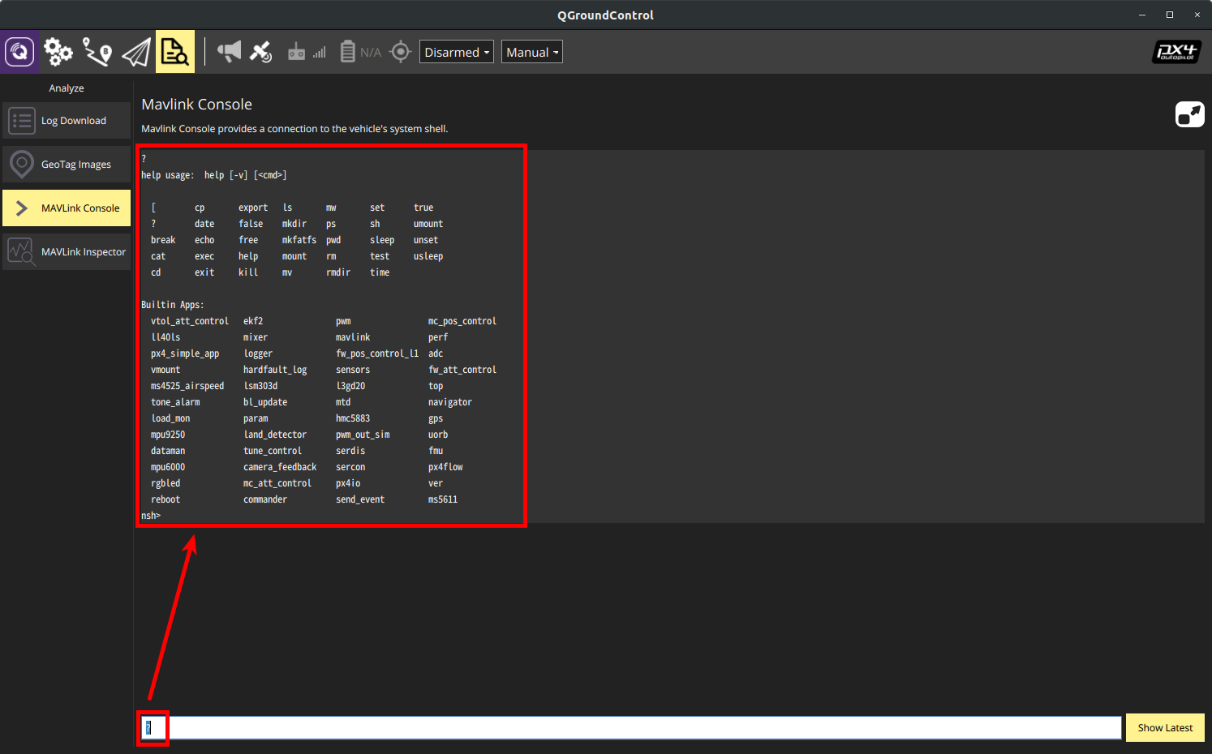This screenshot has width=1212, height=754.
Task: Click 'land_detector' in console output
Action: [275, 435]
